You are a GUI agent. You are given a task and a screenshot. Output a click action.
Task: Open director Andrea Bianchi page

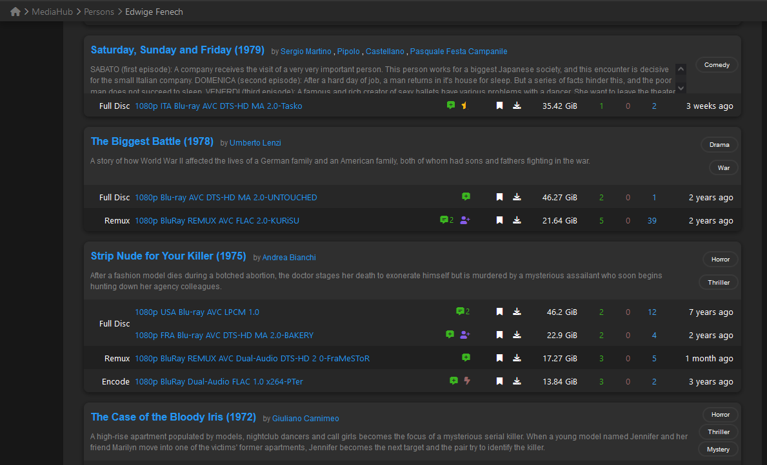click(289, 258)
